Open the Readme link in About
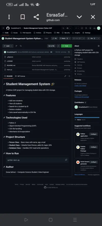 [x=79, y=59]
